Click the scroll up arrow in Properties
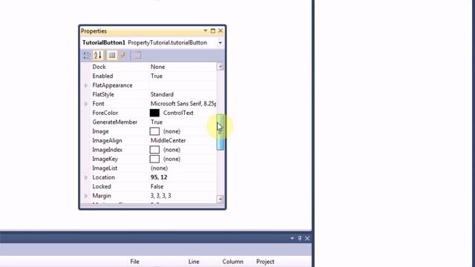 click(220, 66)
